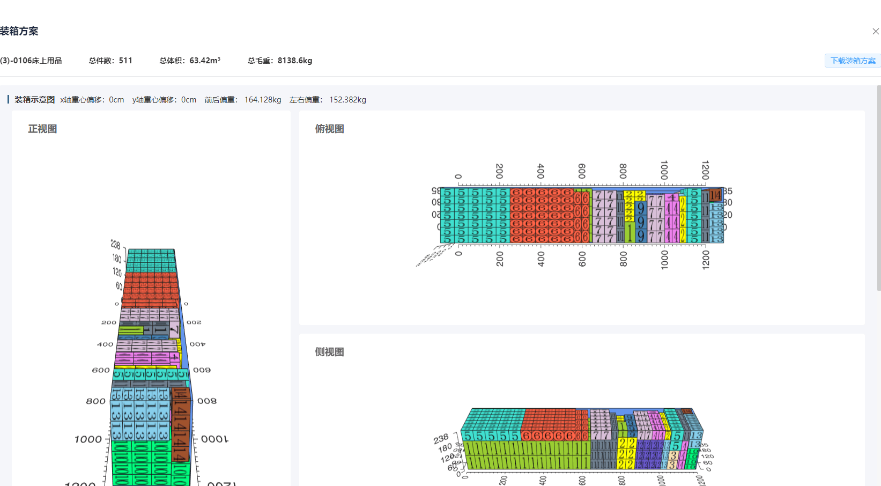Viewport: 881px width, 486px height.
Task: Click the x轴重心偏移 0cm indicator
Action: click(x=92, y=100)
